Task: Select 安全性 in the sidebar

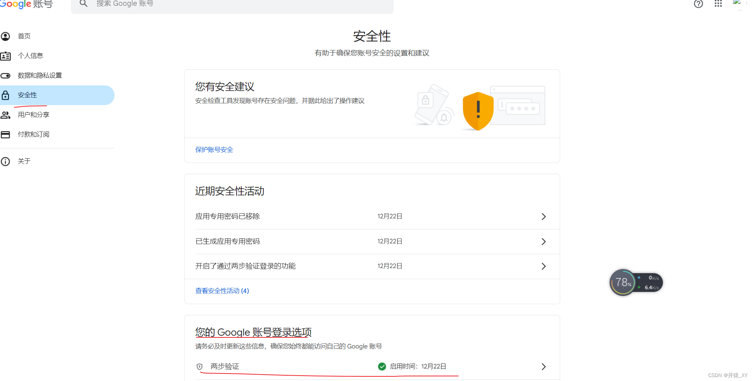Action: [57, 95]
